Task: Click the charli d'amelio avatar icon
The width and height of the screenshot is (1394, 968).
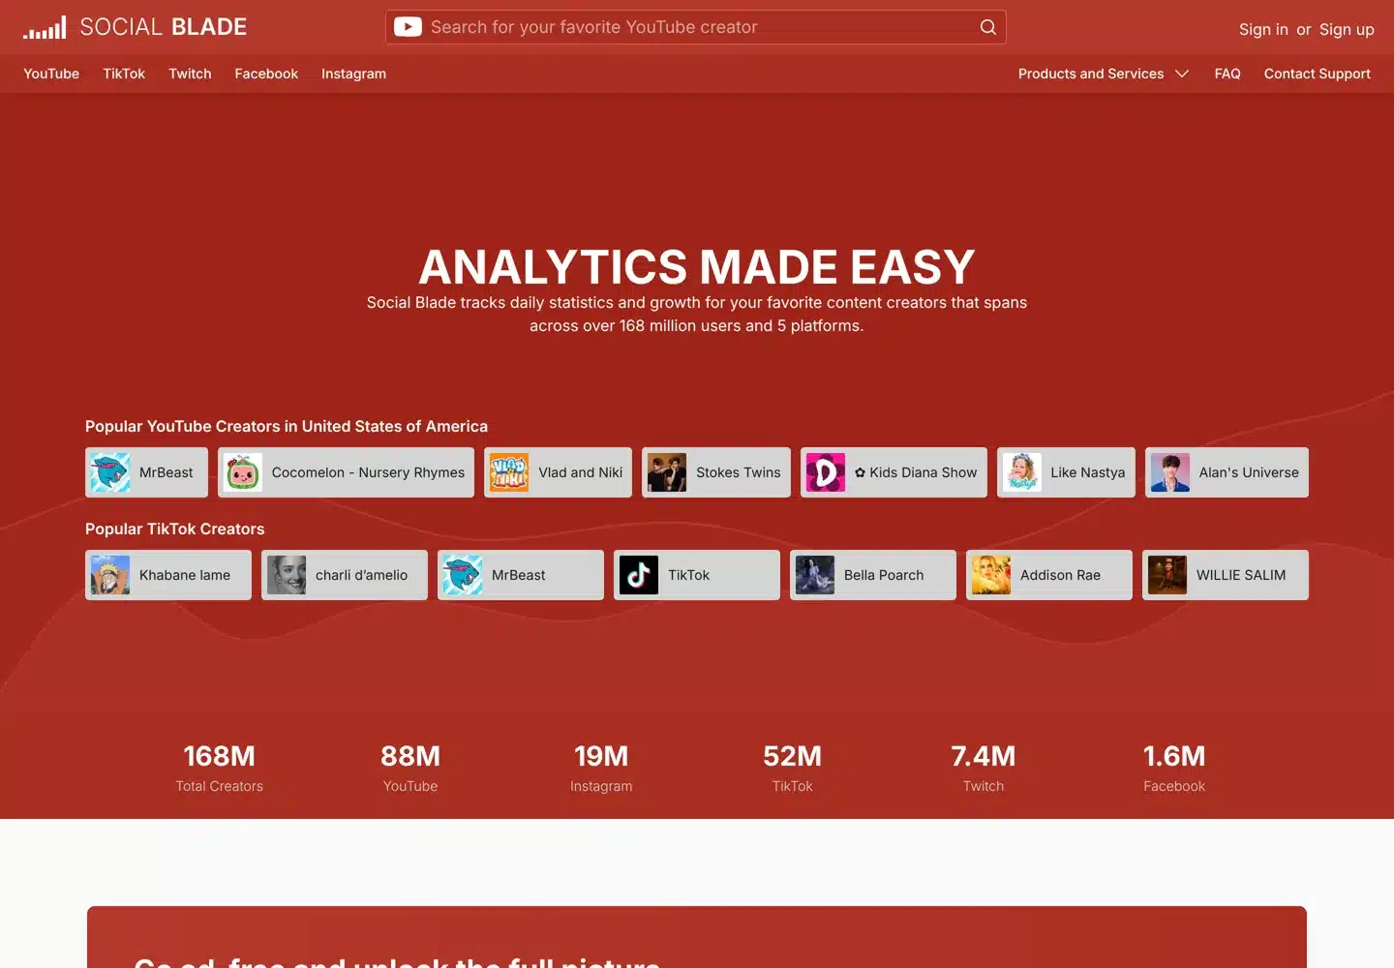Action: tap(287, 575)
